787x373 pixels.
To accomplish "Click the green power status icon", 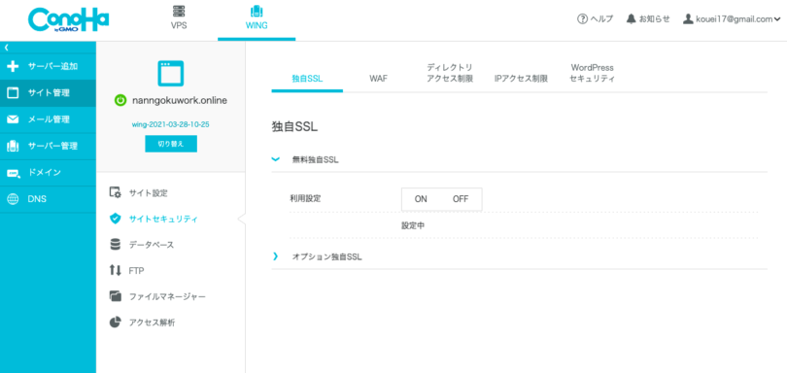I will pos(120,100).
